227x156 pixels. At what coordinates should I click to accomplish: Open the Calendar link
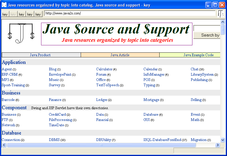click(x=150, y=69)
